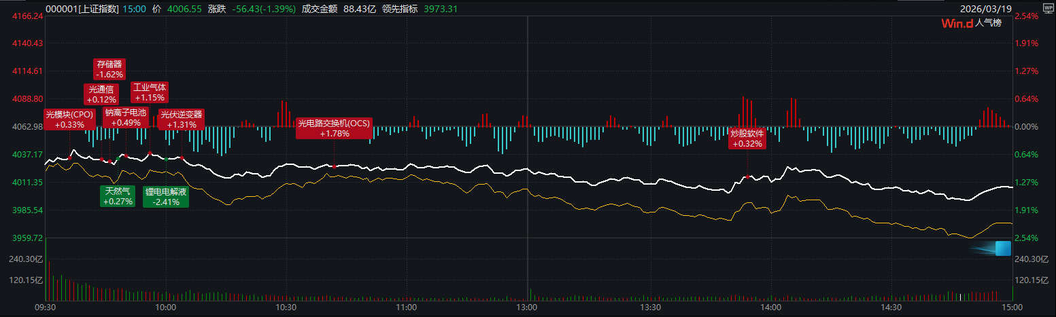Click the 000001[上证指数] index title
Viewport: 1056px width, 317px height.
[81, 9]
